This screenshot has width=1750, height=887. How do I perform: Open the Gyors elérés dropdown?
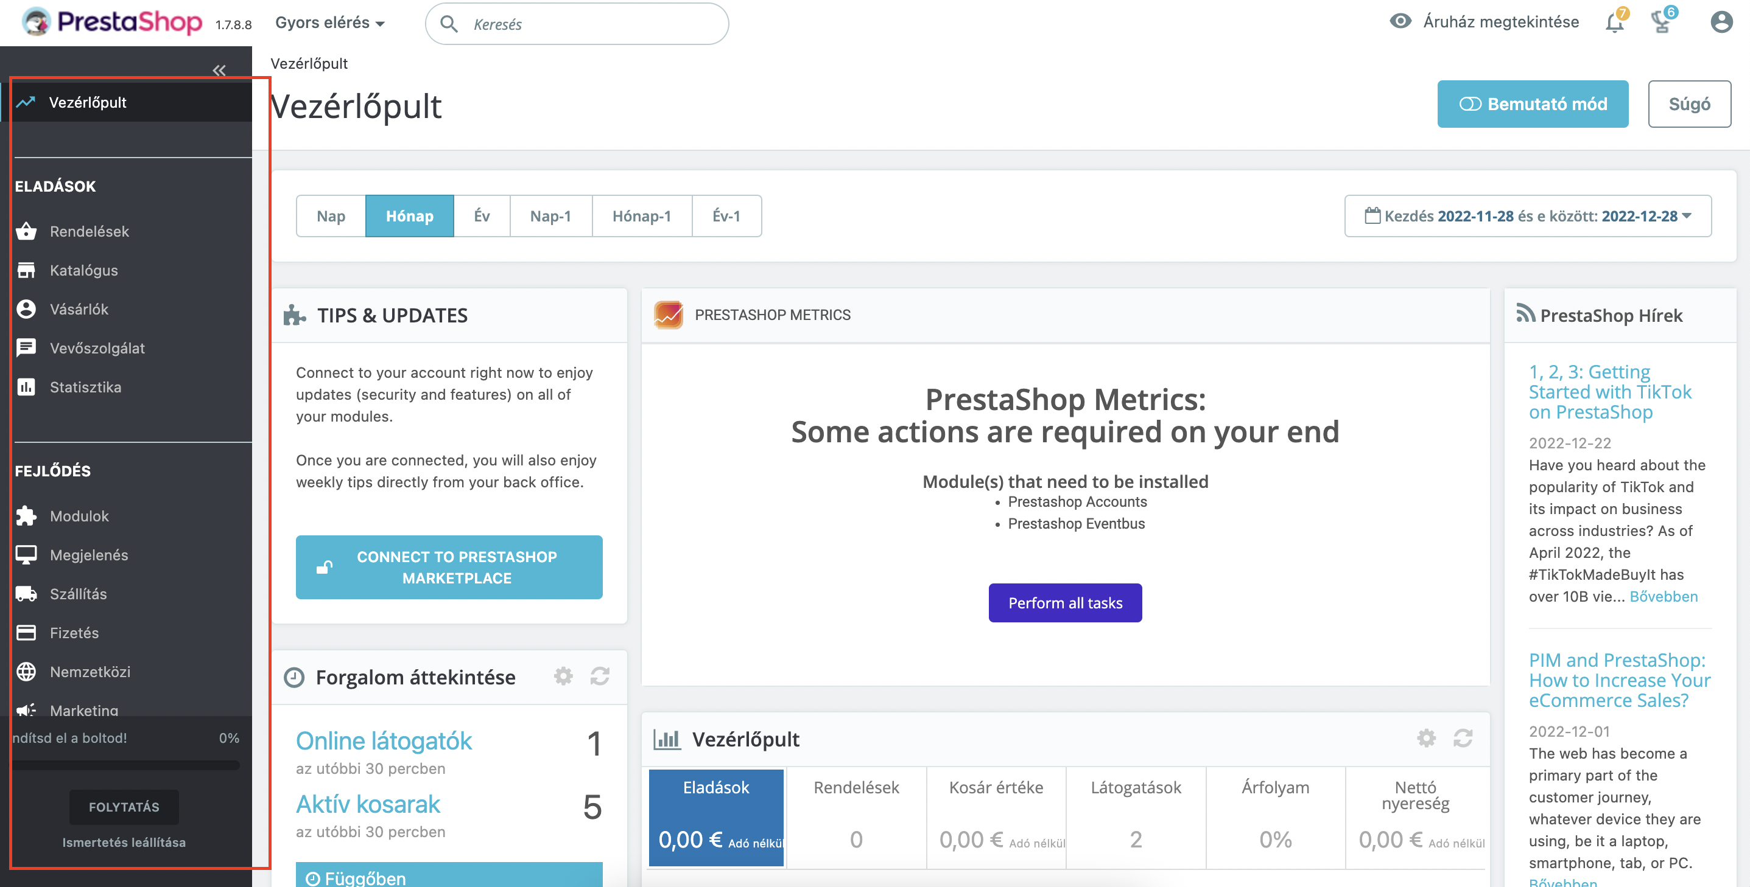330,23
